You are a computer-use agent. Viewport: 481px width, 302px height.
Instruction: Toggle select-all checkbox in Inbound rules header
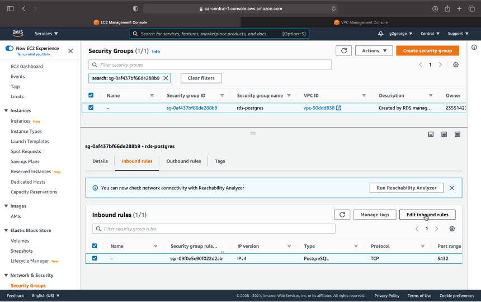tap(95, 246)
